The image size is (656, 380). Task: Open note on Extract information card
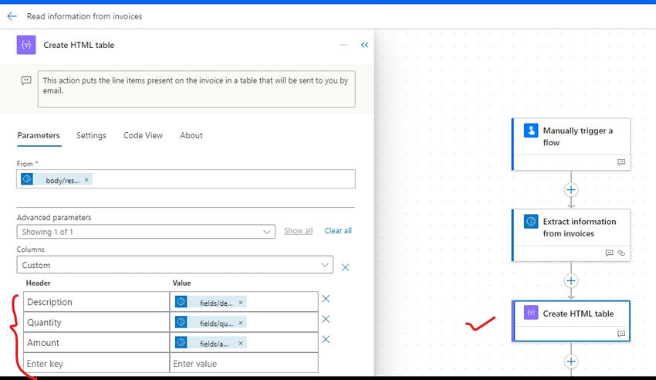(x=609, y=253)
